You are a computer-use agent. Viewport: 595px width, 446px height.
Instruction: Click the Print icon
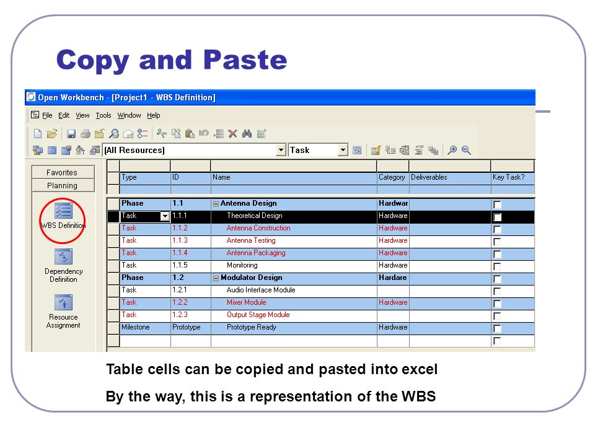(86, 134)
